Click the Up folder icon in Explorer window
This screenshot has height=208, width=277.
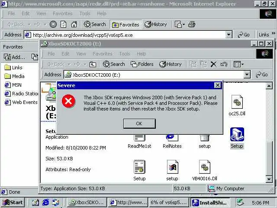(x=93, y=64)
